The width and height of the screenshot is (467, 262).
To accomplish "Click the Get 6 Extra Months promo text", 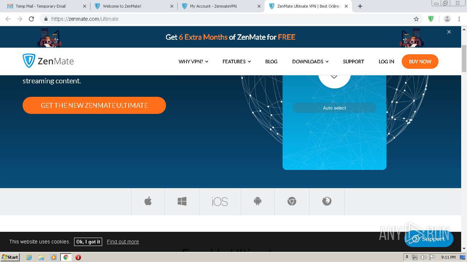I will (230, 37).
